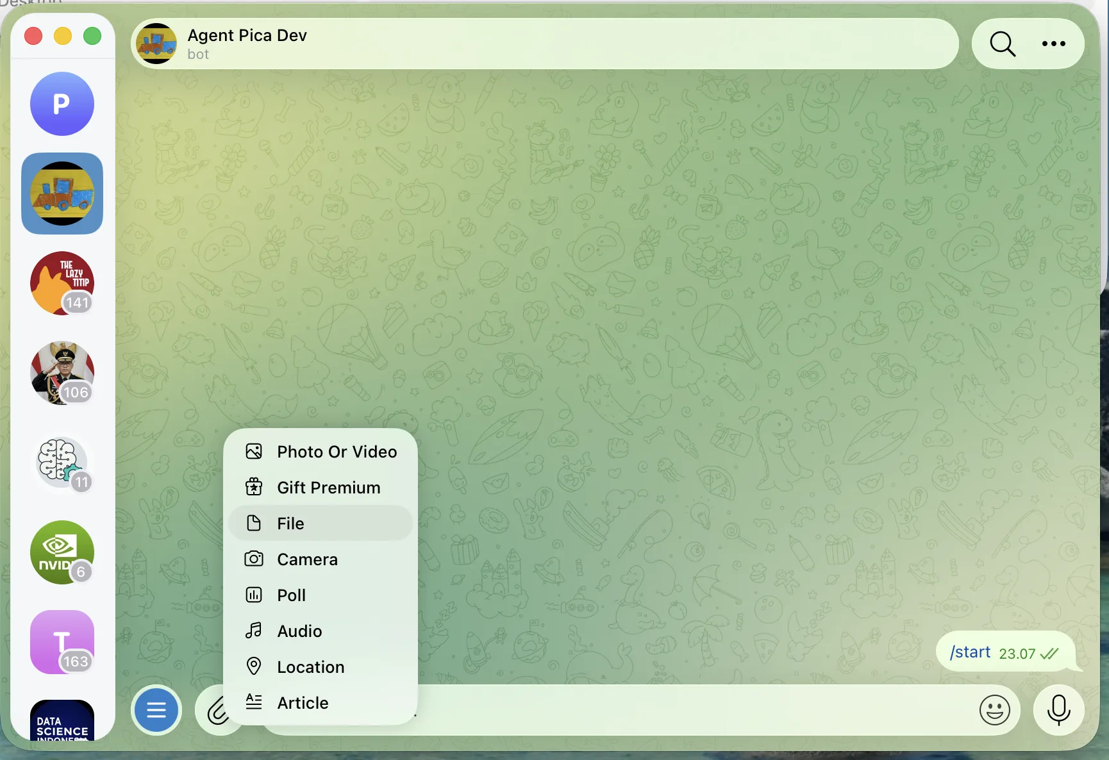Open the blue bot commands menu button
Screen dimensions: 1109x760
(x=156, y=710)
